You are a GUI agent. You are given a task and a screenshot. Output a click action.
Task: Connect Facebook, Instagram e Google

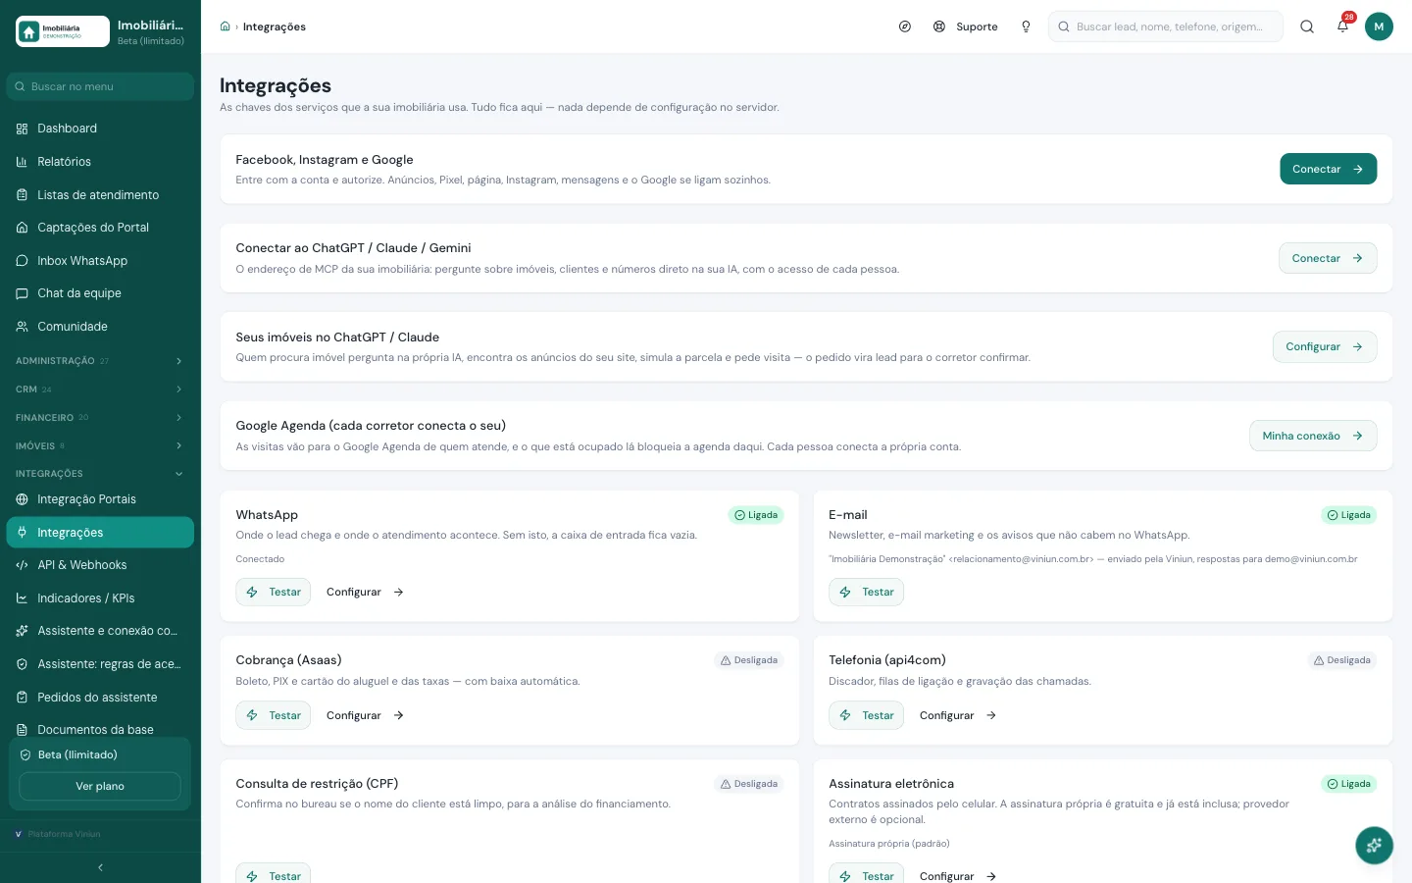pos(1328,169)
